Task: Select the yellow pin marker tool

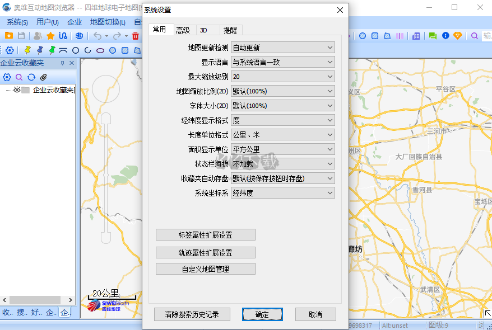Action: click(28, 50)
